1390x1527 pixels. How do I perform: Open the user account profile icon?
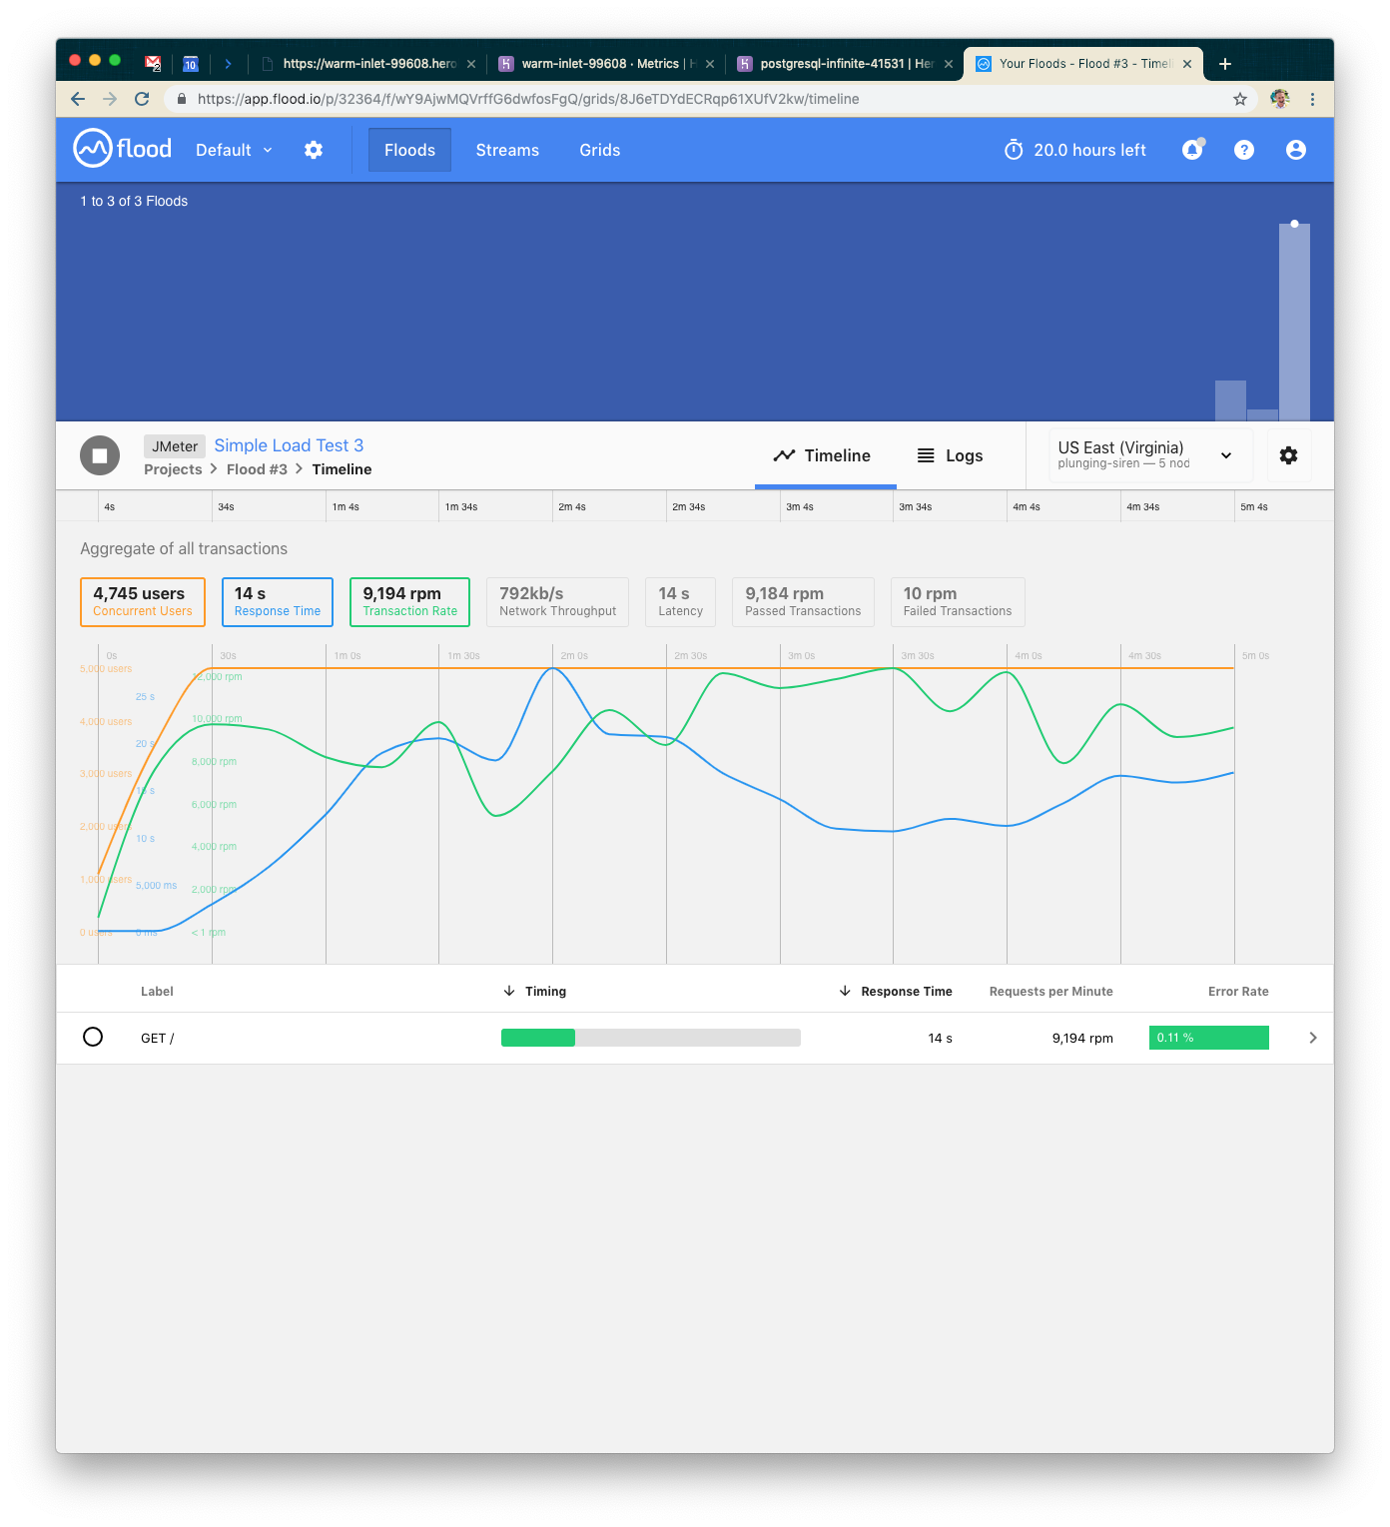[x=1295, y=150]
